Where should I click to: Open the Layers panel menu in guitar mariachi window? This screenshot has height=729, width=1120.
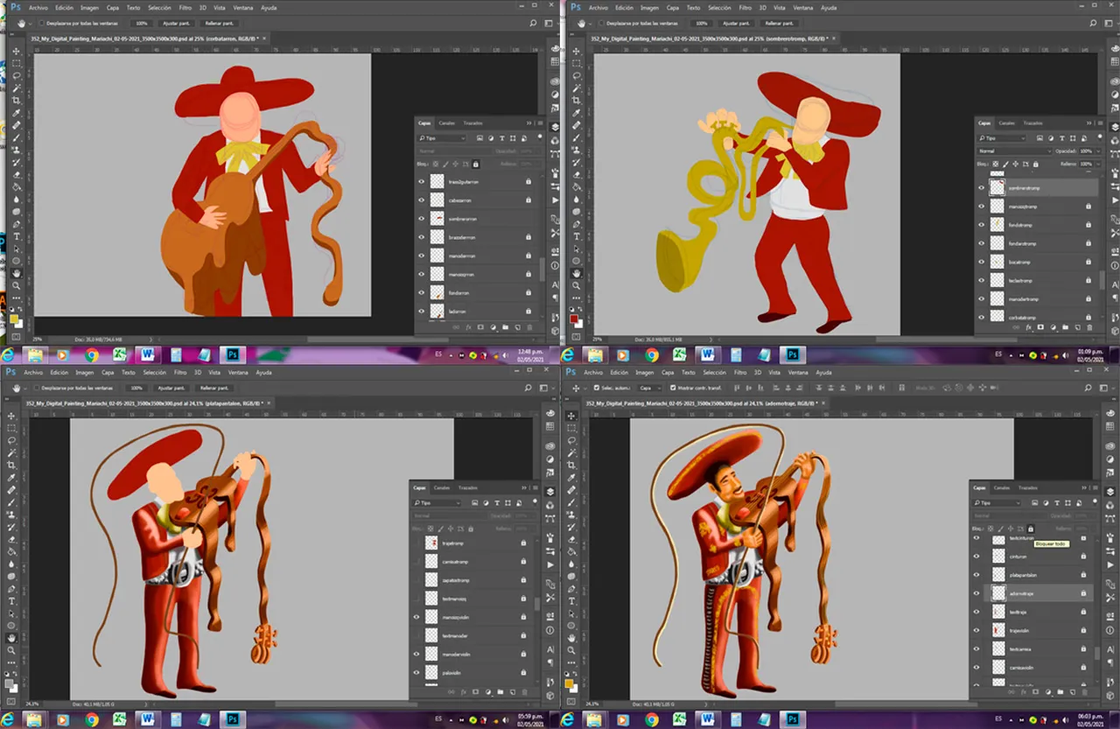pyautogui.click(x=540, y=123)
